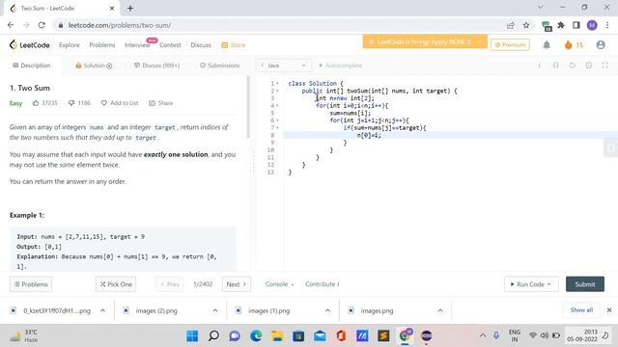Like the problem with thumbs up 37235
Screen dimensions: 618x347
(x=45, y=103)
